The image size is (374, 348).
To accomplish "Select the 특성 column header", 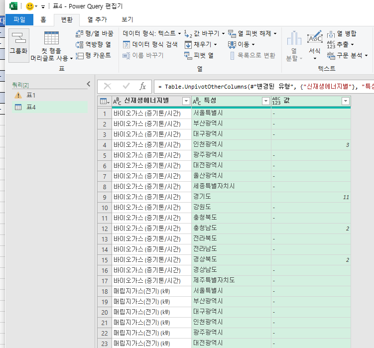I will point(231,101).
